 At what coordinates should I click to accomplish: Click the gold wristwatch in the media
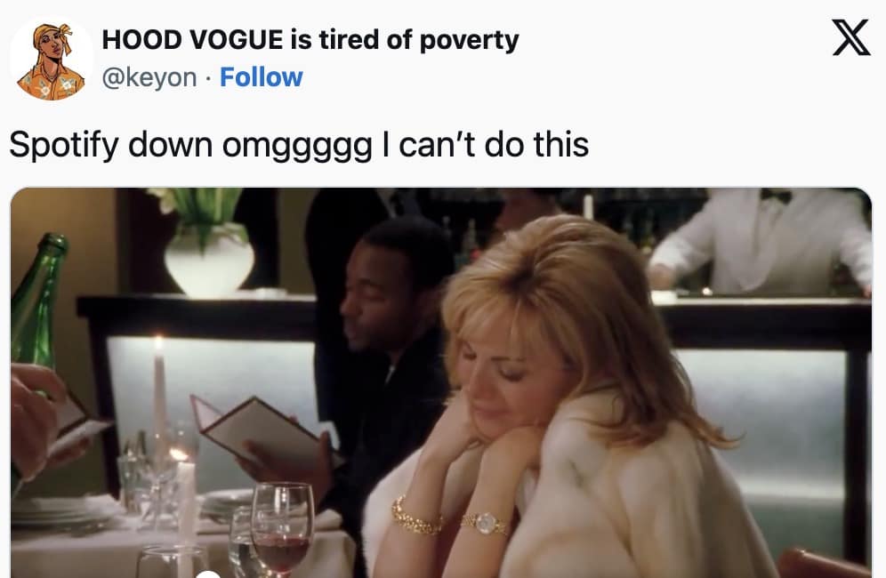coord(485,524)
